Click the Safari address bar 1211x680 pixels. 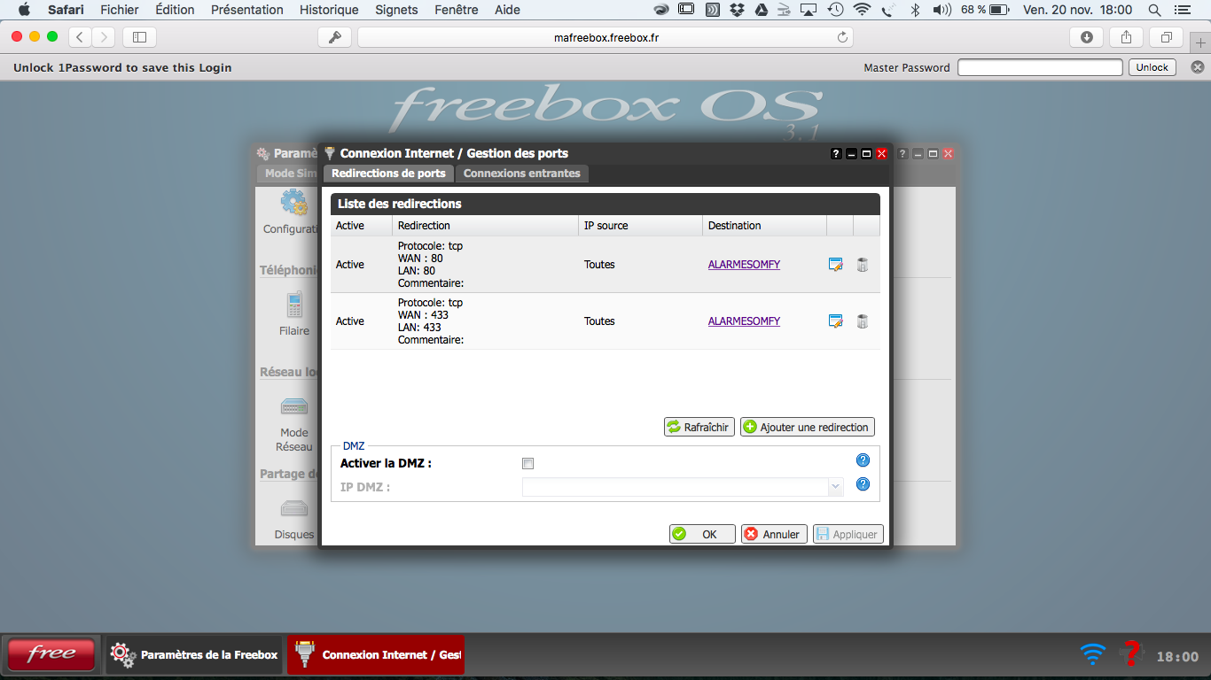(x=605, y=37)
